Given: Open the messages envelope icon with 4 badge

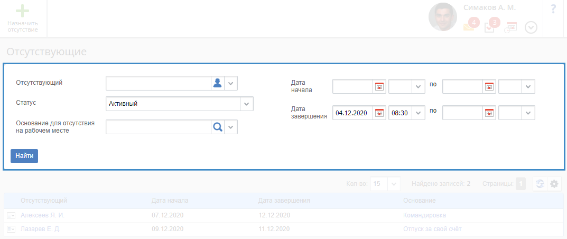Looking at the screenshot, I should (469, 26).
